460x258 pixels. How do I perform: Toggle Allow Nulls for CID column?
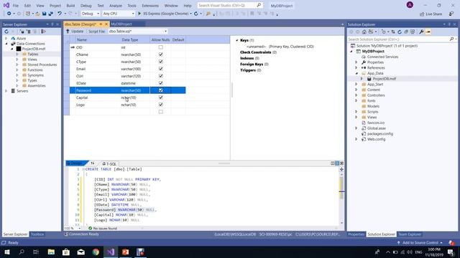point(161,47)
